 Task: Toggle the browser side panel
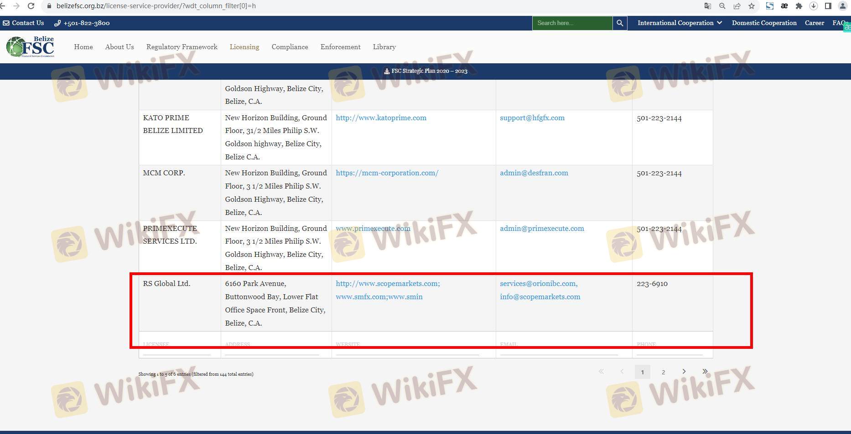(828, 6)
